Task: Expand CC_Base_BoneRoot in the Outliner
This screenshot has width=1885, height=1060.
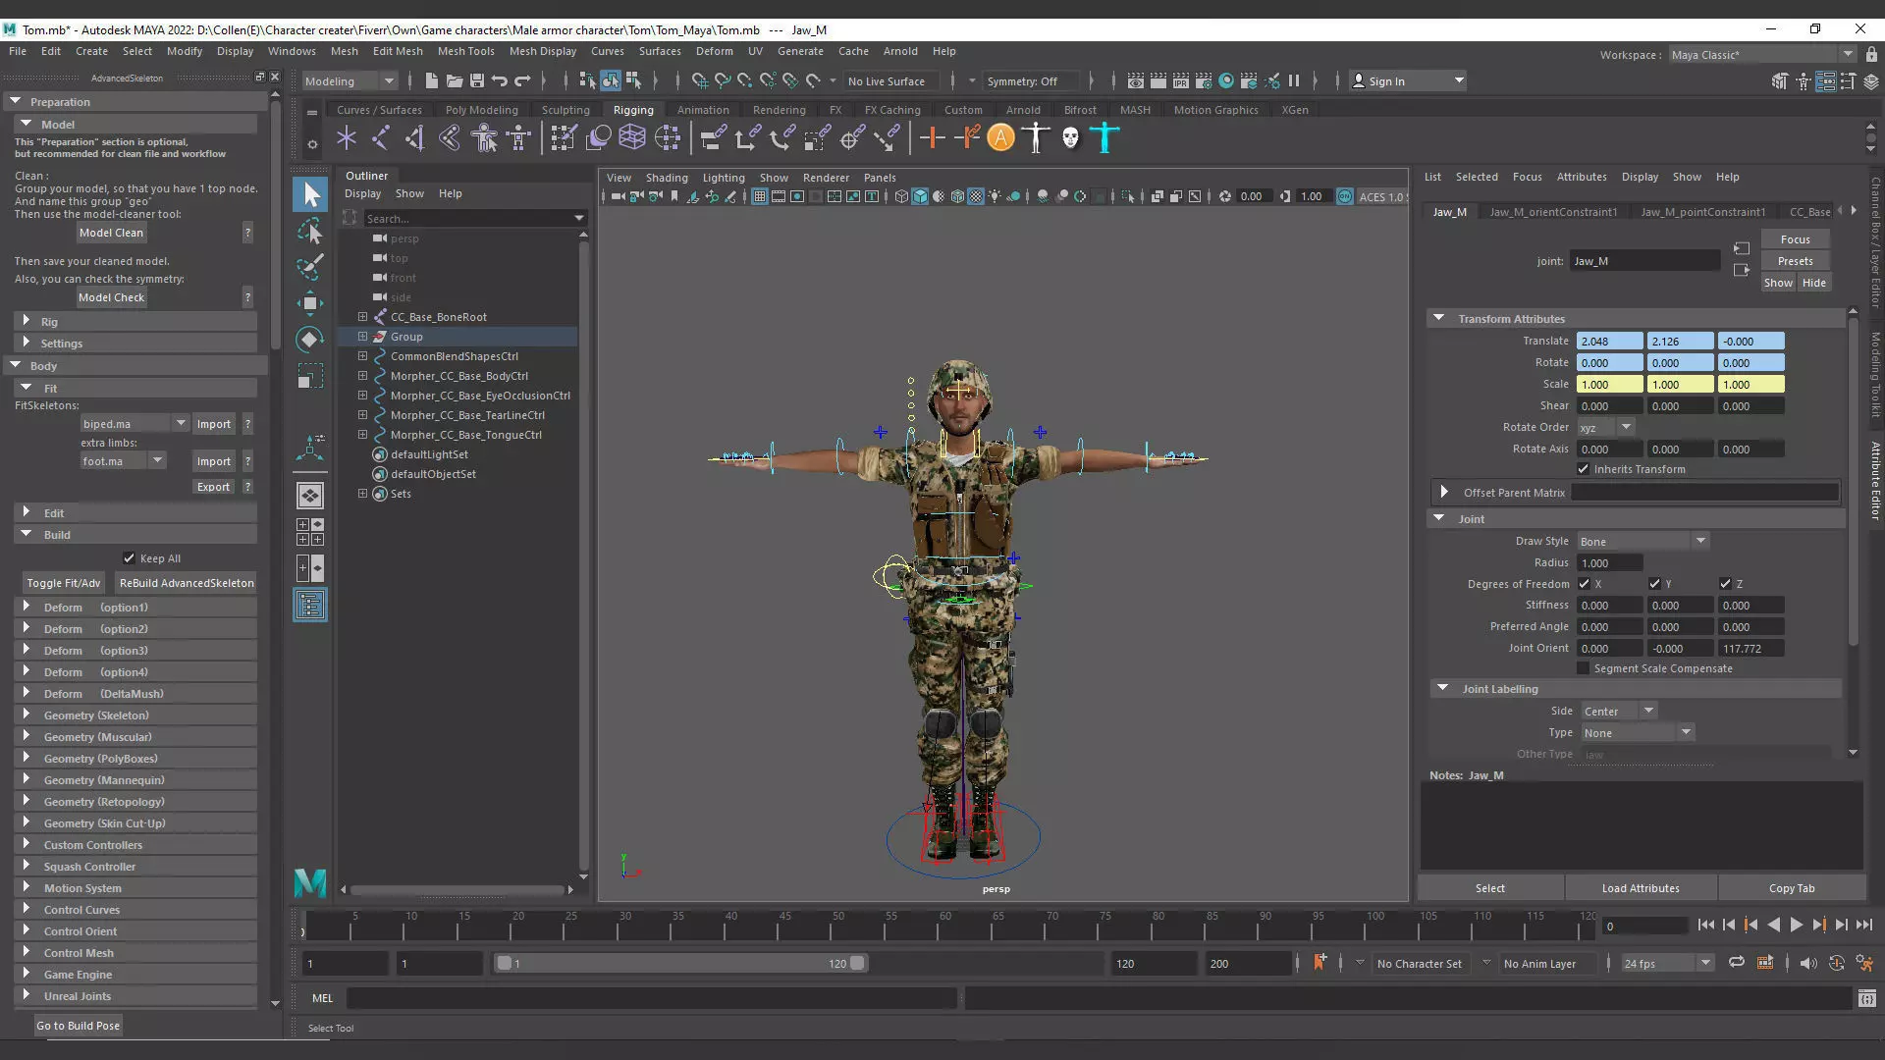Action: [x=362, y=317]
